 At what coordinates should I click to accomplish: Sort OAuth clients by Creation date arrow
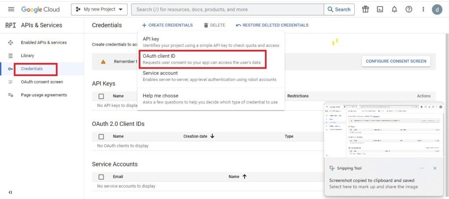pyautogui.click(x=213, y=136)
